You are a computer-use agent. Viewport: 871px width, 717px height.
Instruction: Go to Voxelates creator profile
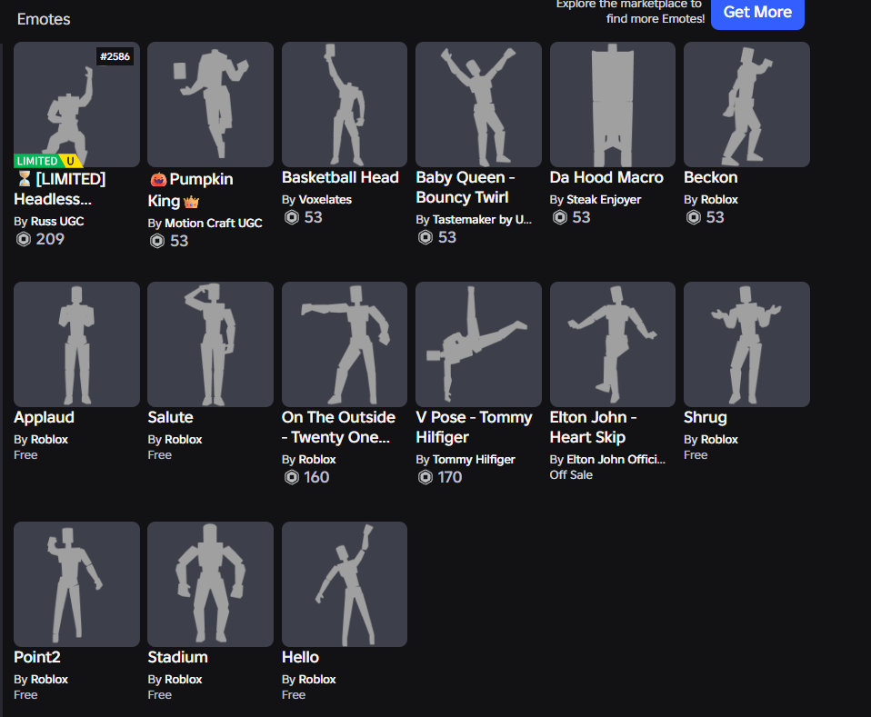tap(325, 199)
